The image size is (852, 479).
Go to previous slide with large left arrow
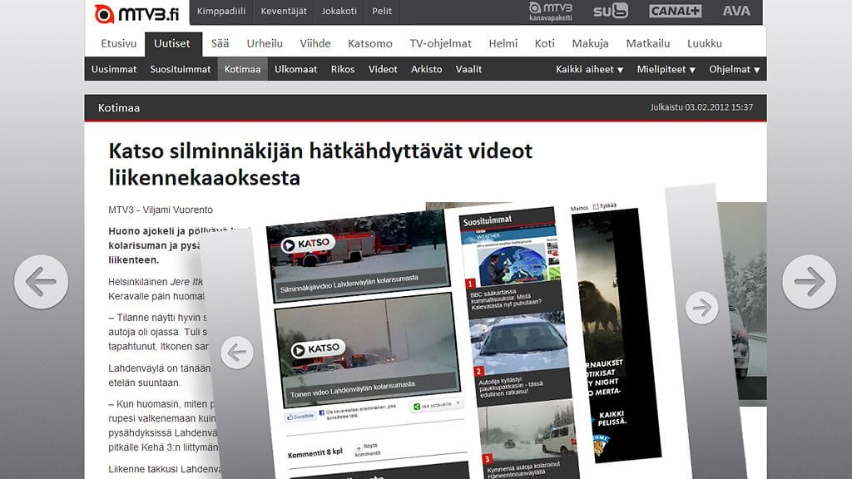tap(41, 282)
